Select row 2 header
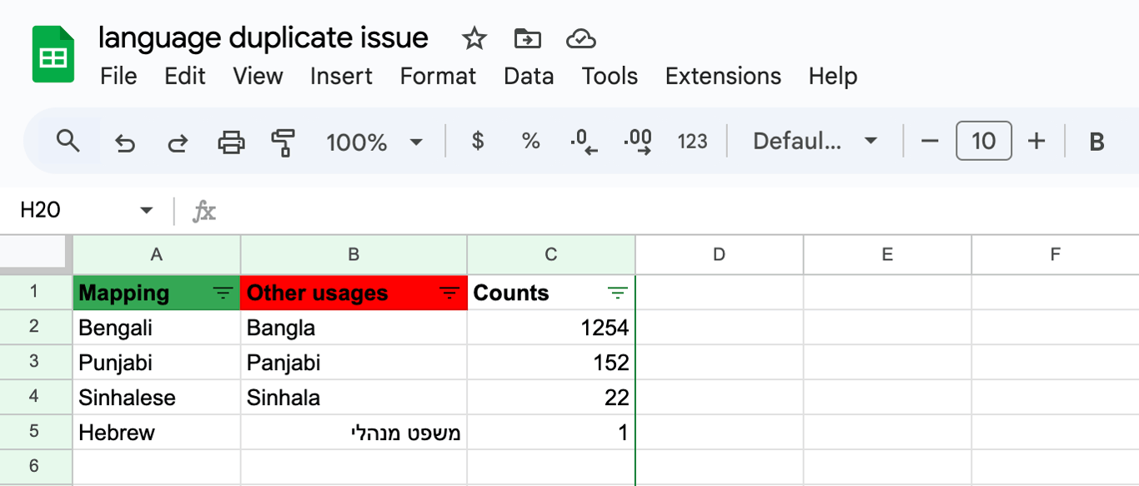1139x486 pixels. pyautogui.click(x=34, y=327)
